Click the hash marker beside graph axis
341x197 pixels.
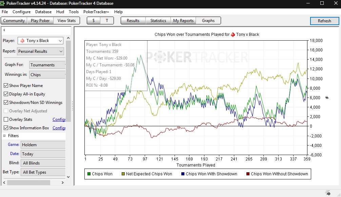pos(327,98)
